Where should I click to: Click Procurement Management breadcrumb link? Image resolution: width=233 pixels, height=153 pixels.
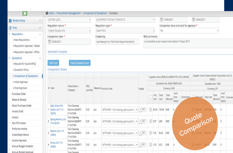coord(69,13)
